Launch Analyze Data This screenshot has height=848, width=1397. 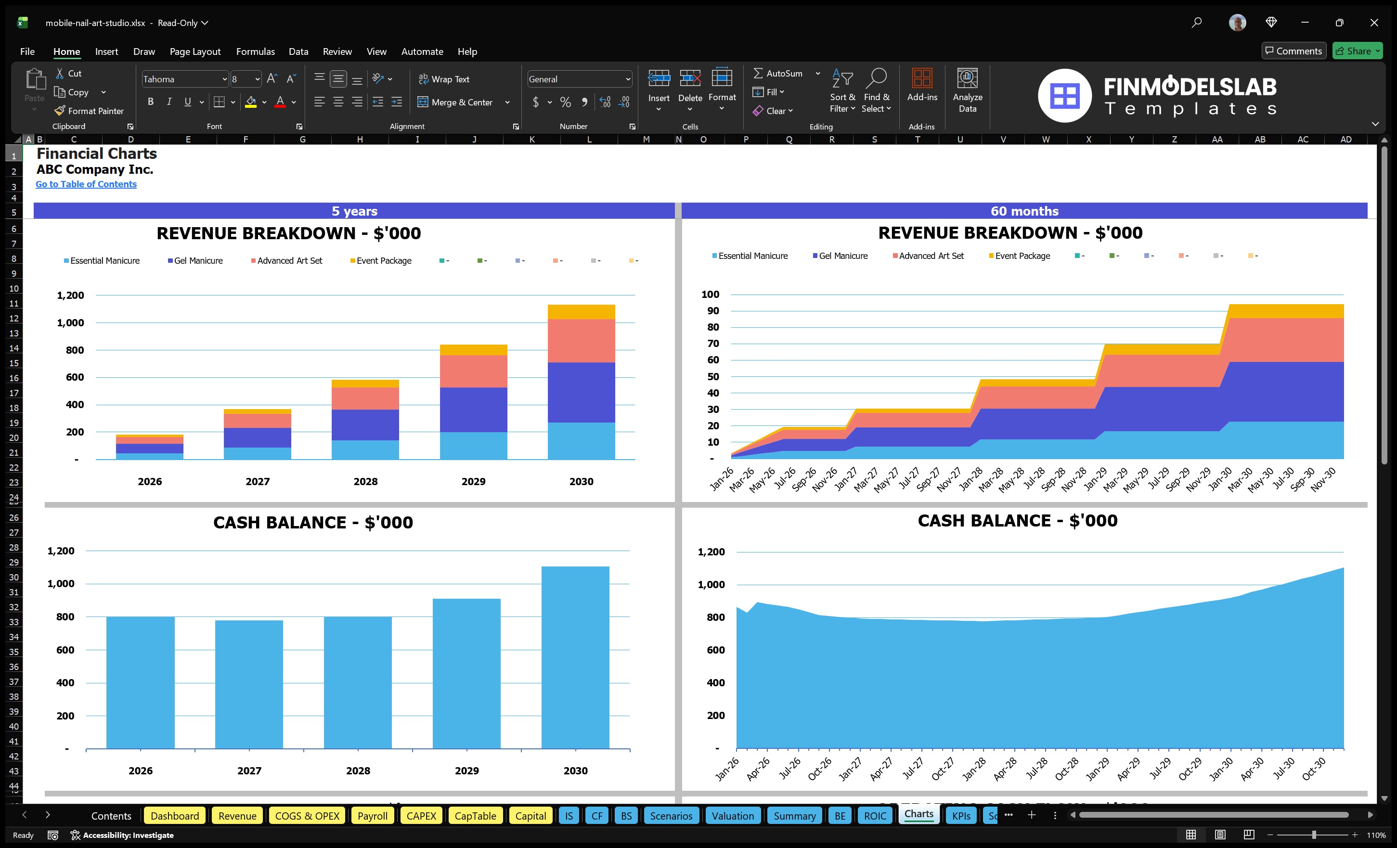click(x=968, y=90)
